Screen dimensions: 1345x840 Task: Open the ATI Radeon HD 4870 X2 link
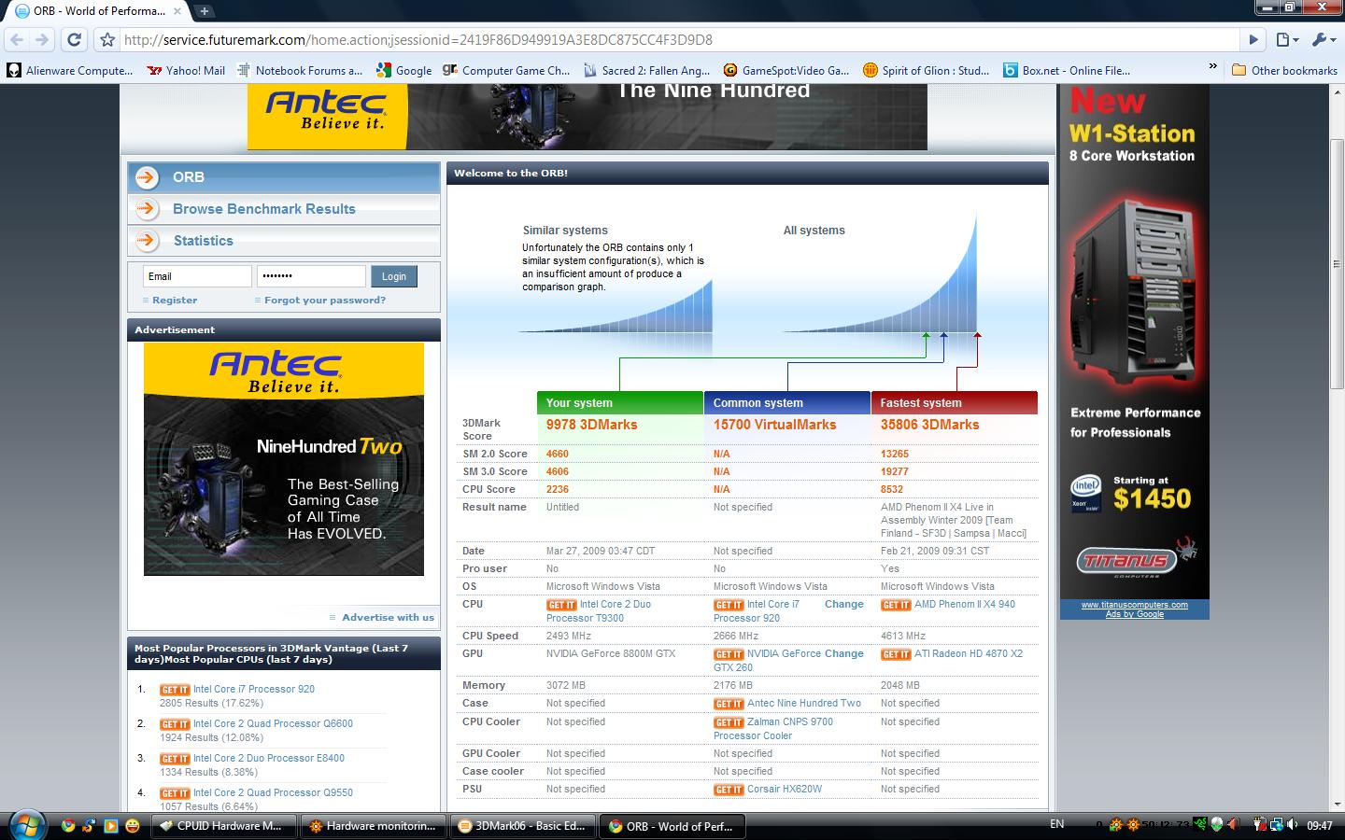969,654
